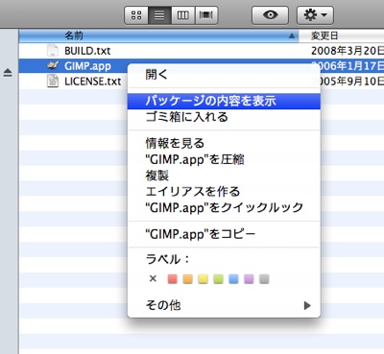Switch Finder to column view
The image size is (384, 354).
(183, 15)
